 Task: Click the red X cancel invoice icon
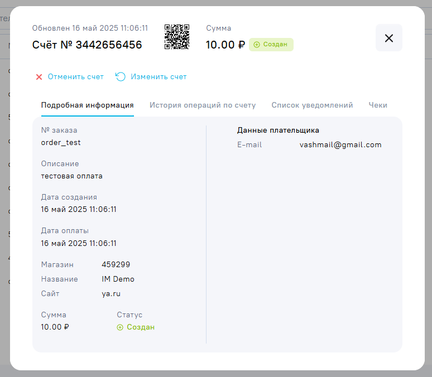pos(39,77)
